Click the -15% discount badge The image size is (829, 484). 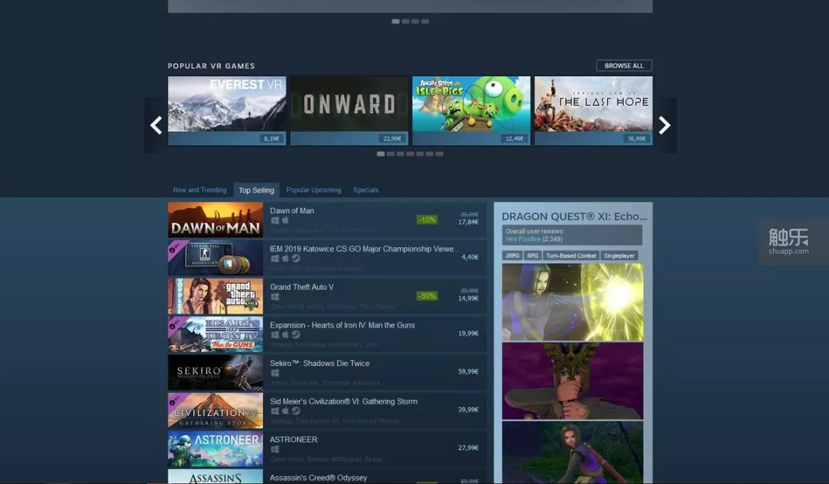pos(427,220)
